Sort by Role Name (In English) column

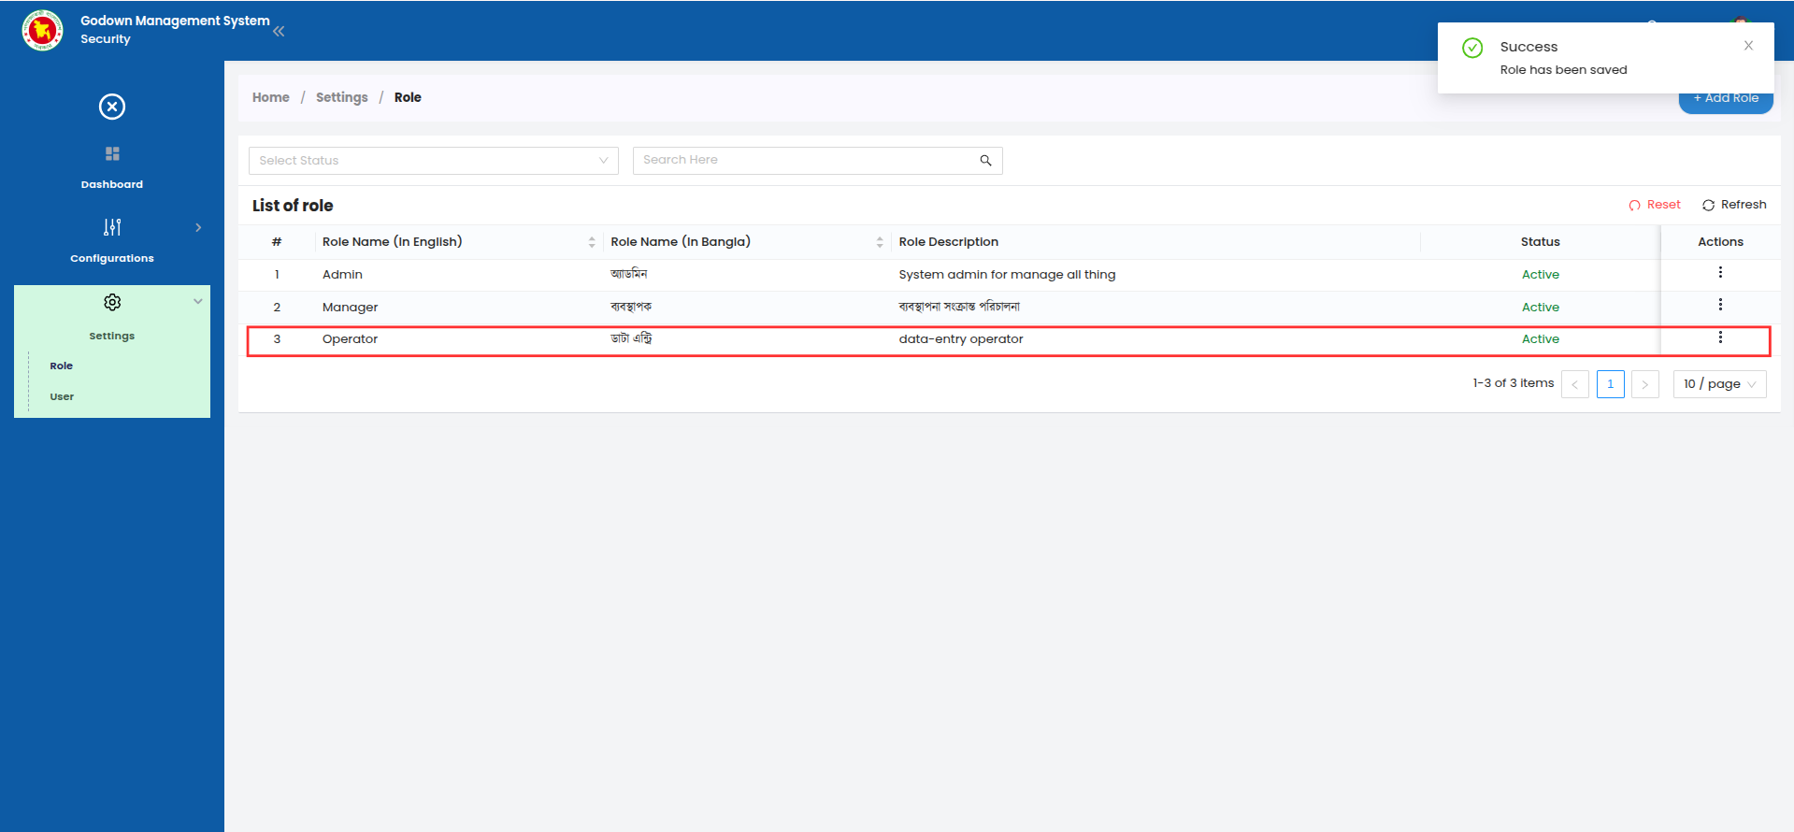point(592,242)
